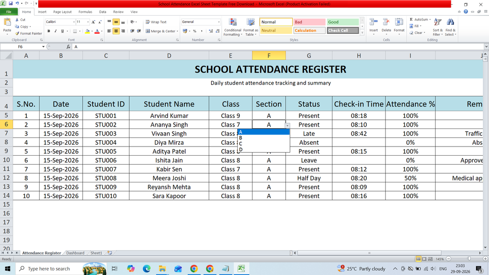
Task: Apply red font color icon
Action: pos(97,31)
